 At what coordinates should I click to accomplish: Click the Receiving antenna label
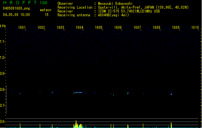pyautogui.click(x=74, y=15)
